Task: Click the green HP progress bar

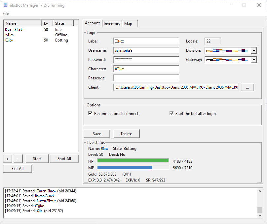Action: click(133, 161)
